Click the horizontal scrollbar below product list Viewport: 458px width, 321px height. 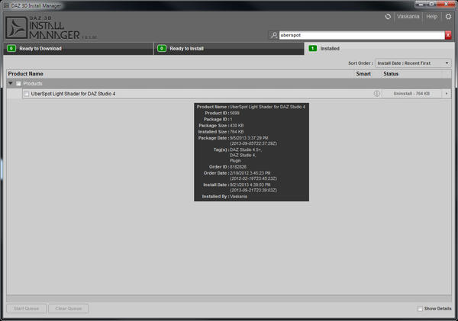(x=229, y=298)
